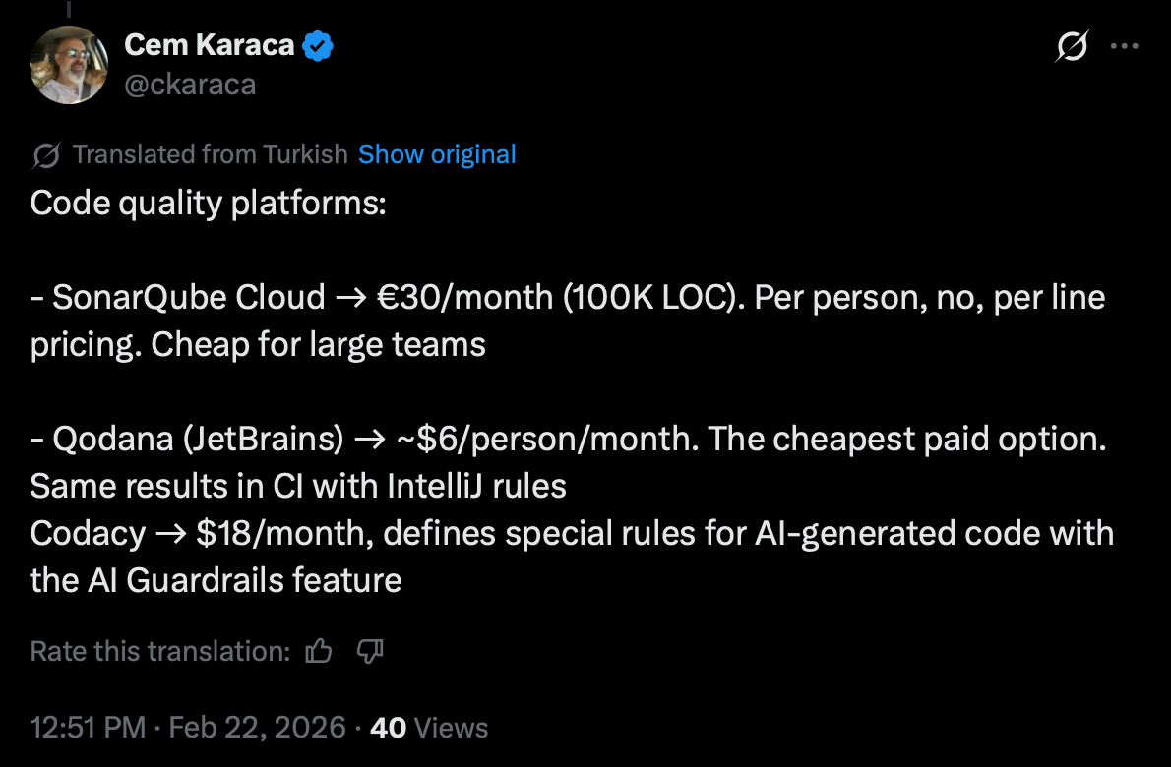This screenshot has height=767, width=1171.
Task: Click the Cem Karaca display name
Action: pyautogui.click(x=211, y=45)
